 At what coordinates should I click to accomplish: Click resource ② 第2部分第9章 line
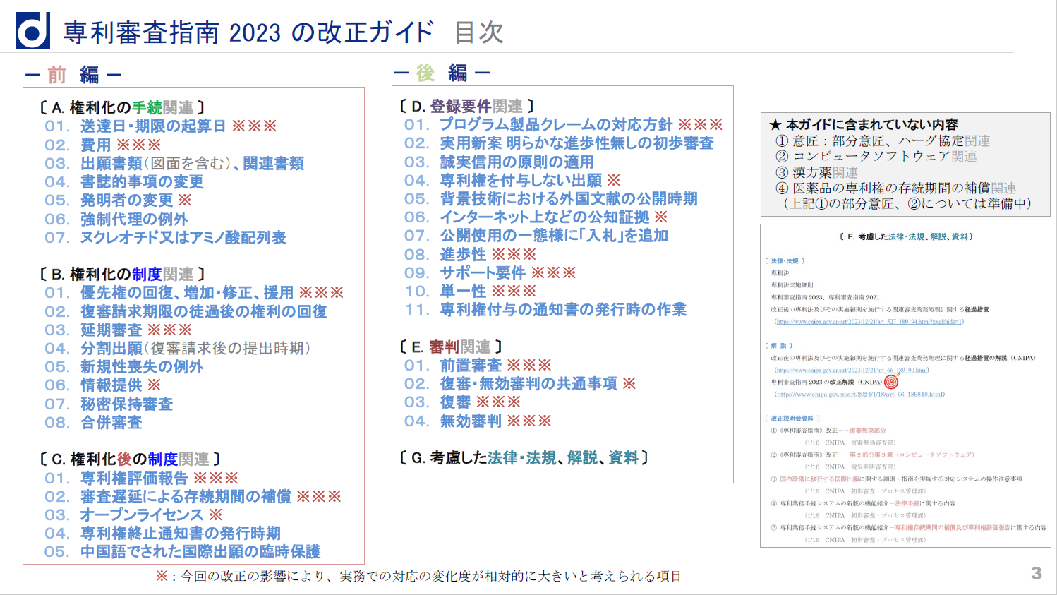(872, 455)
